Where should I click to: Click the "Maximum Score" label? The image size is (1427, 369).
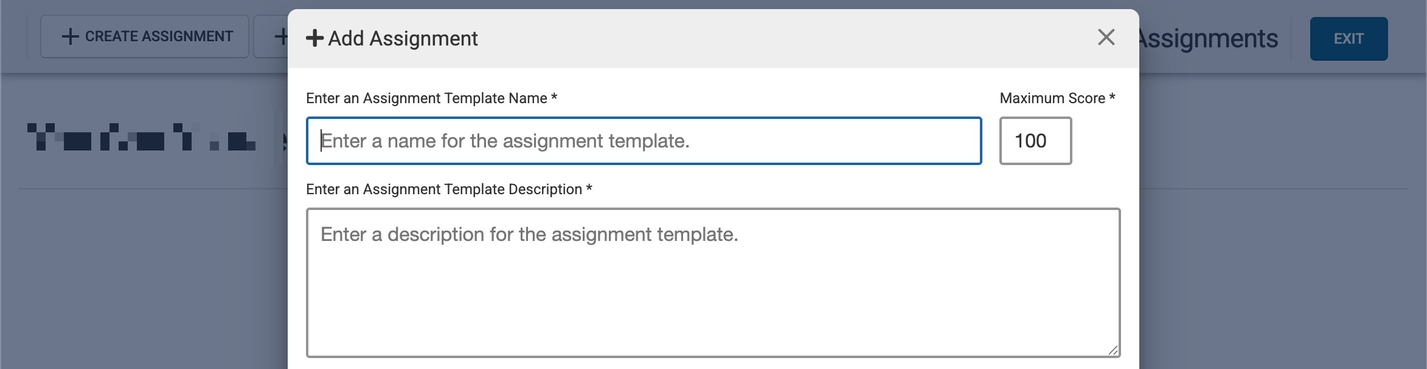(x=1052, y=98)
